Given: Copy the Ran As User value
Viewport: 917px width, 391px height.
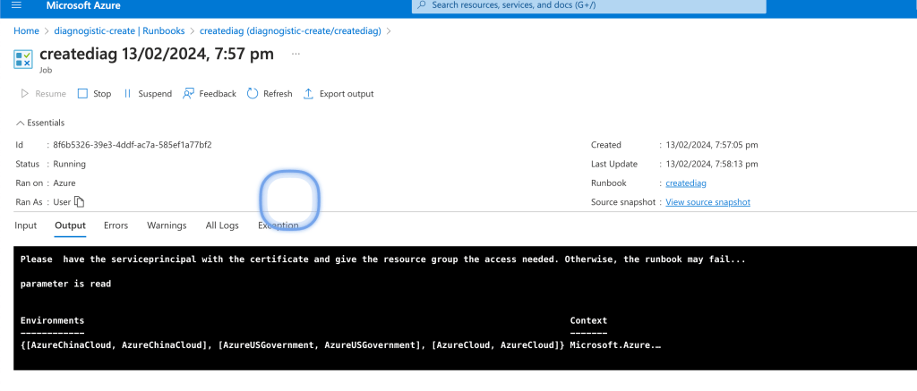Looking at the screenshot, I should [80, 202].
